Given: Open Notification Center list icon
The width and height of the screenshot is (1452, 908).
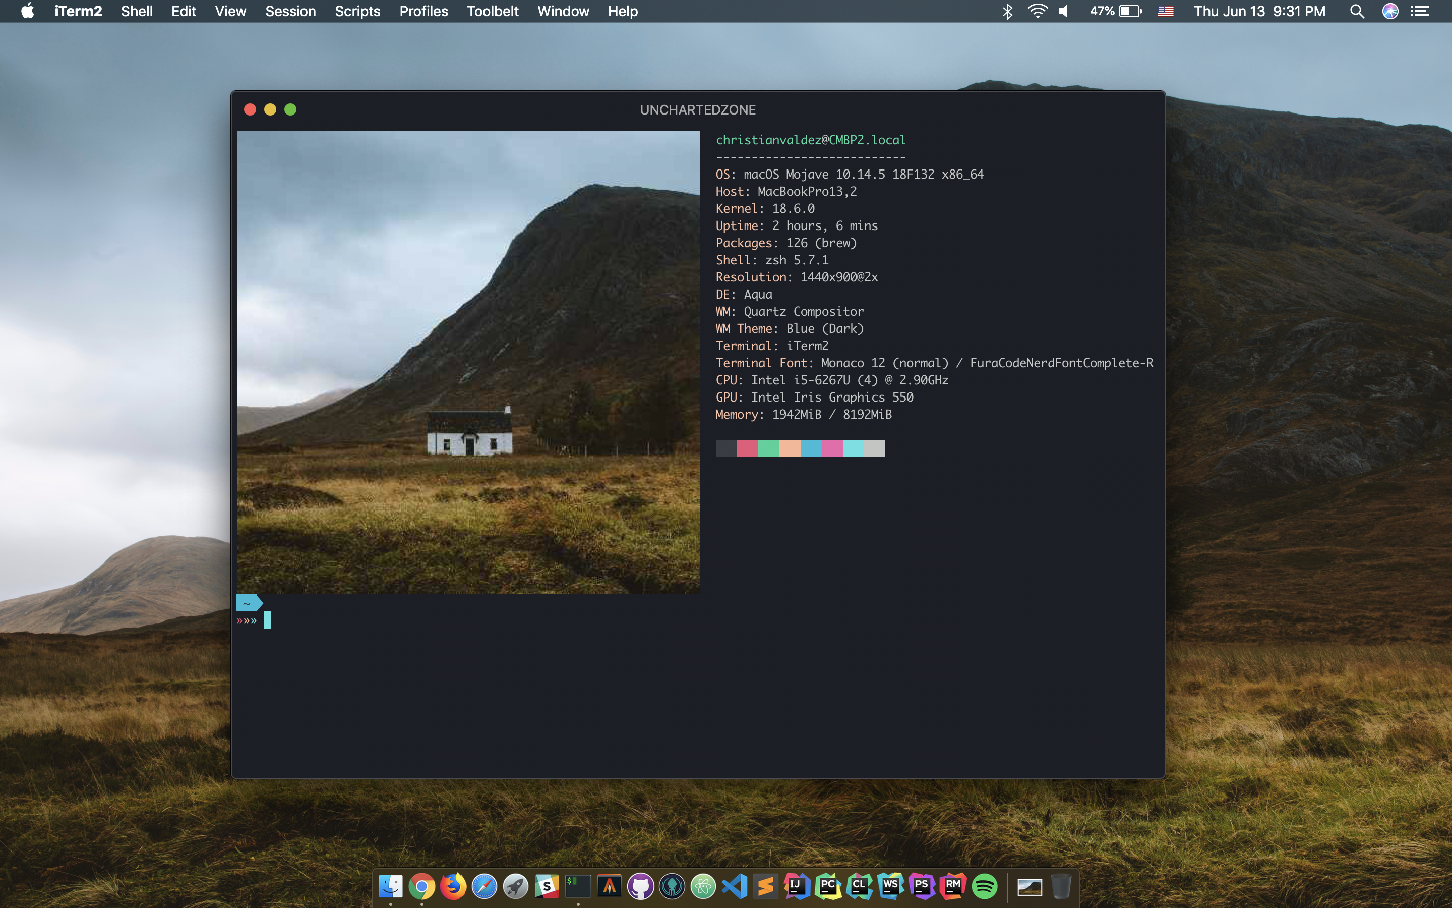Looking at the screenshot, I should pos(1420,11).
